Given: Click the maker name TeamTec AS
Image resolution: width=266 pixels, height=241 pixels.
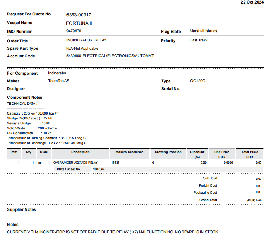Looking at the screenshot, I should point(59,81).
